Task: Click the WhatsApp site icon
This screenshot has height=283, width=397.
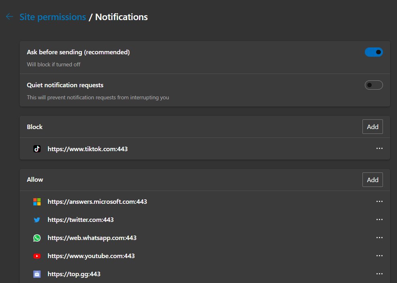Action: [x=37, y=238]
